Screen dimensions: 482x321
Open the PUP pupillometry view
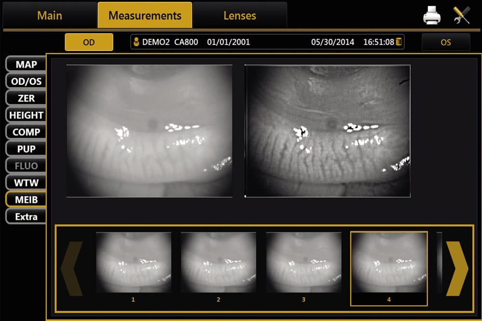(26, 149)
